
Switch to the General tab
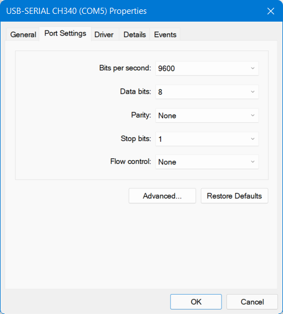[x=23, y=35]
